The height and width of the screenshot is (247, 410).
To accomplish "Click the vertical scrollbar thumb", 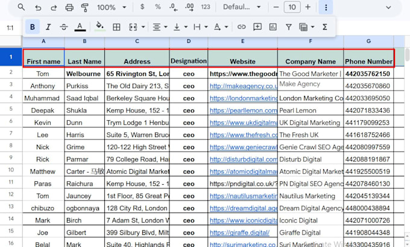I will point(407,54).
